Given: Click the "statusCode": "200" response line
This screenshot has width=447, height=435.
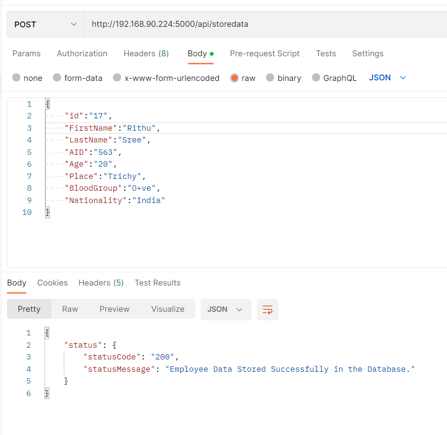Looking at the screenshot, I should pos(131,357).
